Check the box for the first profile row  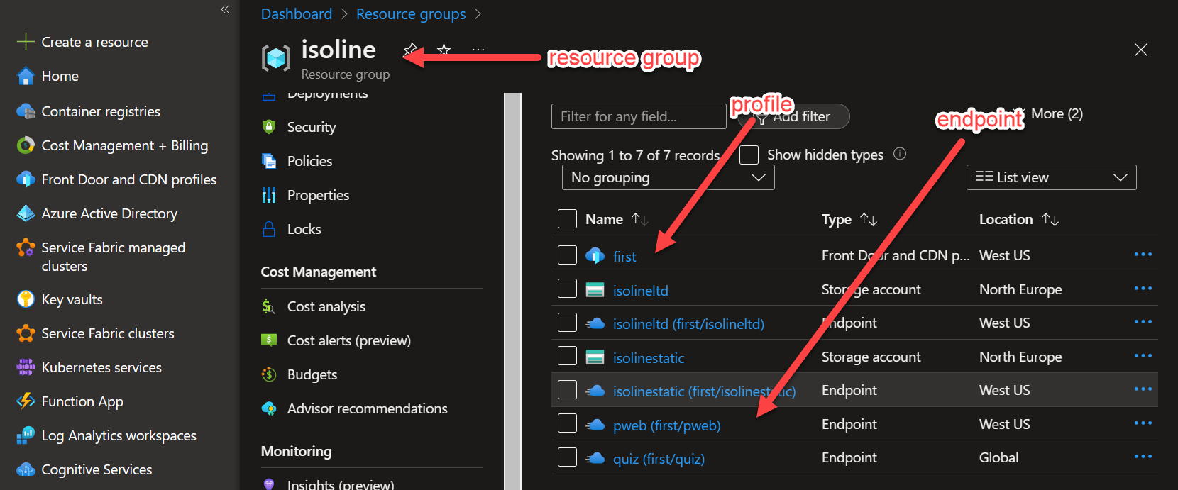pos(567,255)
